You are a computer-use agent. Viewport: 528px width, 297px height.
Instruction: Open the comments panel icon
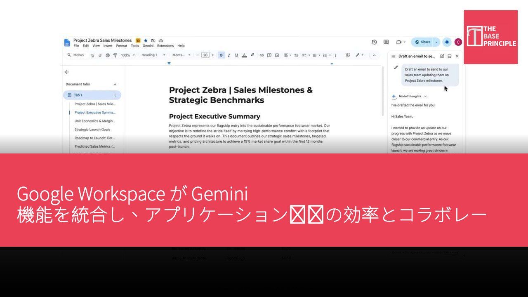(x=386, y=42)
